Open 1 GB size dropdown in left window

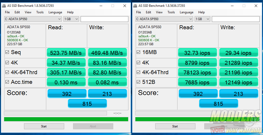pos(71,19)
